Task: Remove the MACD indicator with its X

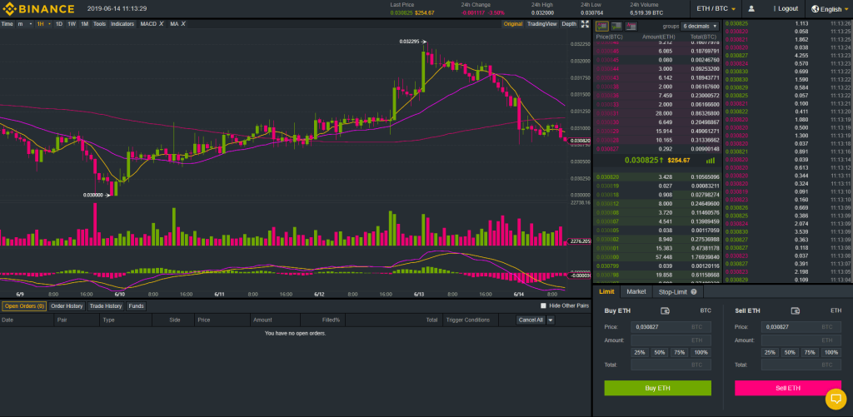Action: pyautogui.click(x=162, y=24)
